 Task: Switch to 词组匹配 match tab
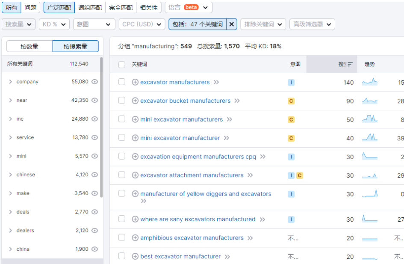[90, 8]
